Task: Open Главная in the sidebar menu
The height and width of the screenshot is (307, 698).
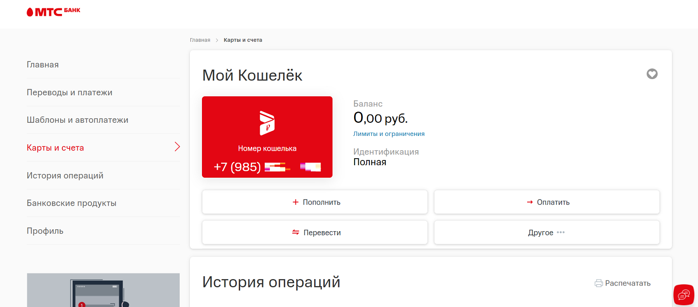Action: [43, 65]
